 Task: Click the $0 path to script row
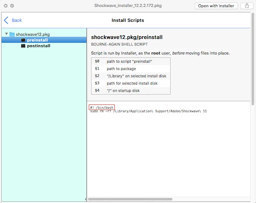[131, 61]
